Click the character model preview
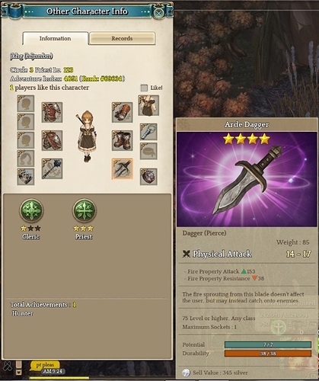This screenshot has height=381, width=319. click(86, 136)
